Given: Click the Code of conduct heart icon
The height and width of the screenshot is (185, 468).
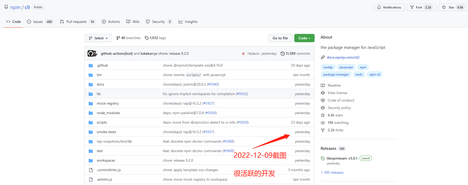Looking at the screenshot, I should [323, 100].
